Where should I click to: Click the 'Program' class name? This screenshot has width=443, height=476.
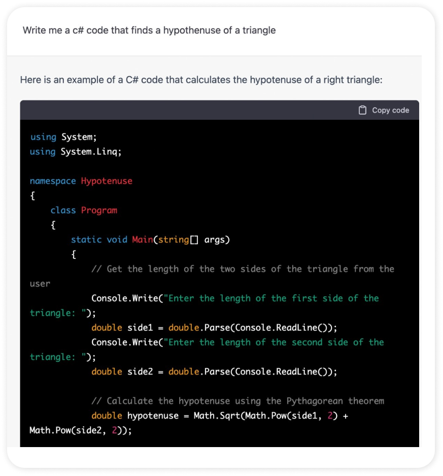(99, 210)
